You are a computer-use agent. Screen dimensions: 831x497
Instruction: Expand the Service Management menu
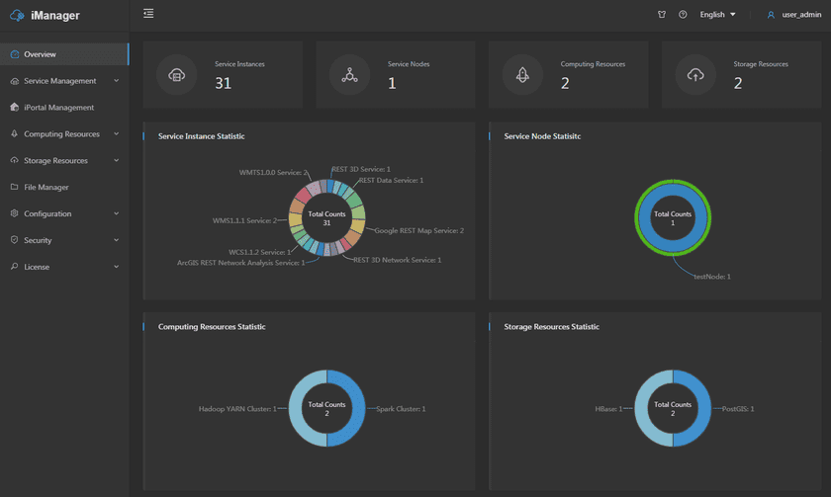tap(64, 81)
